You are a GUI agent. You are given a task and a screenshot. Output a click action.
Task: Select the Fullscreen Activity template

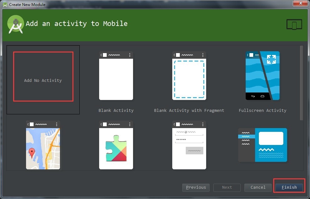click(x=263, y=76)
